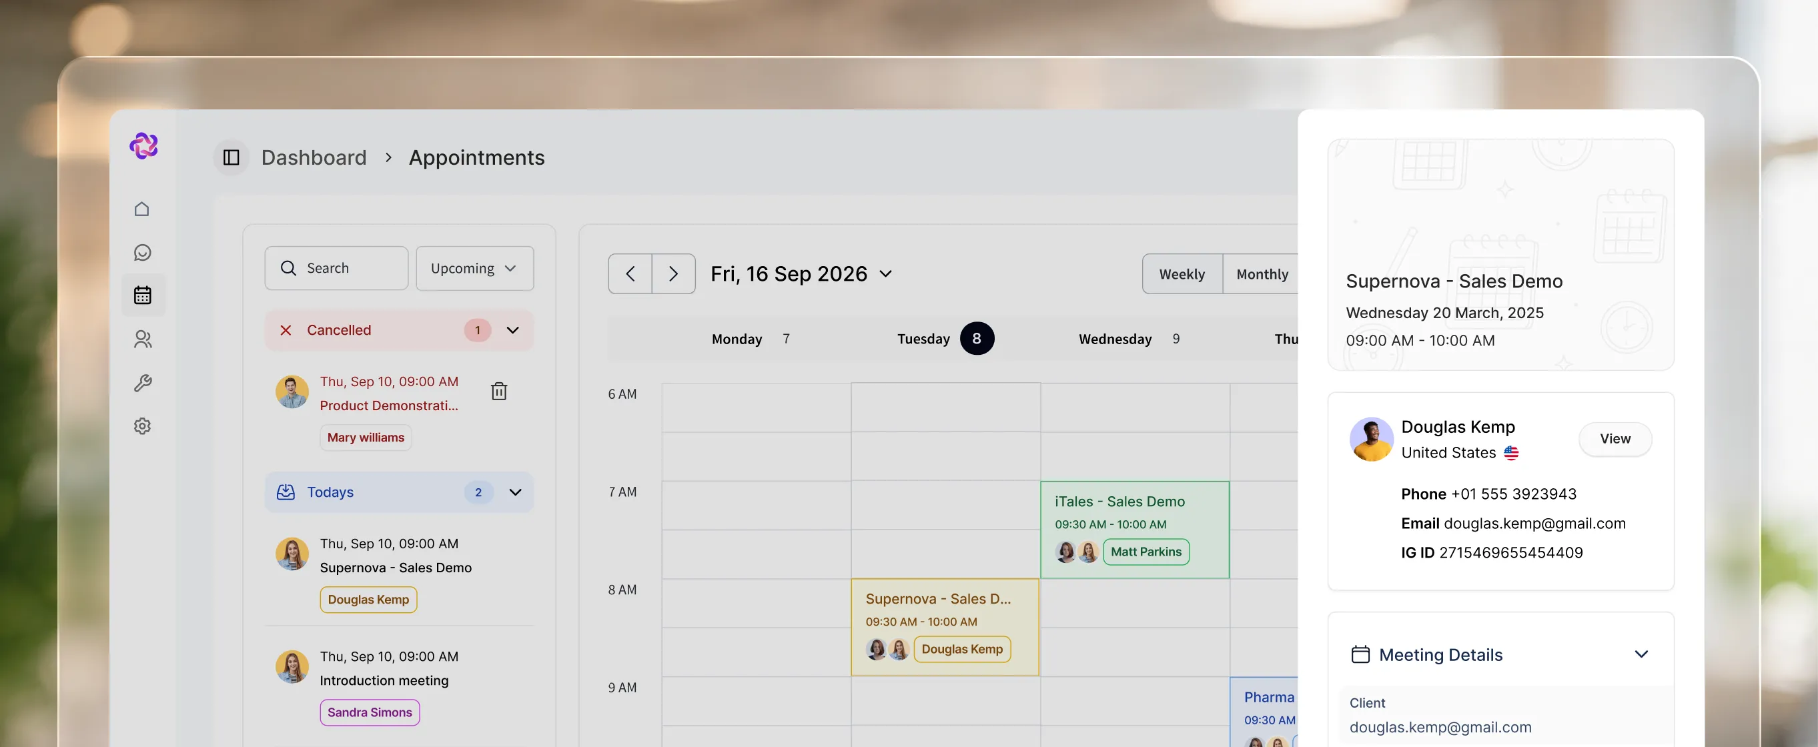Switch to Weekly view

pyautogui.click(x=1182, y=273)
